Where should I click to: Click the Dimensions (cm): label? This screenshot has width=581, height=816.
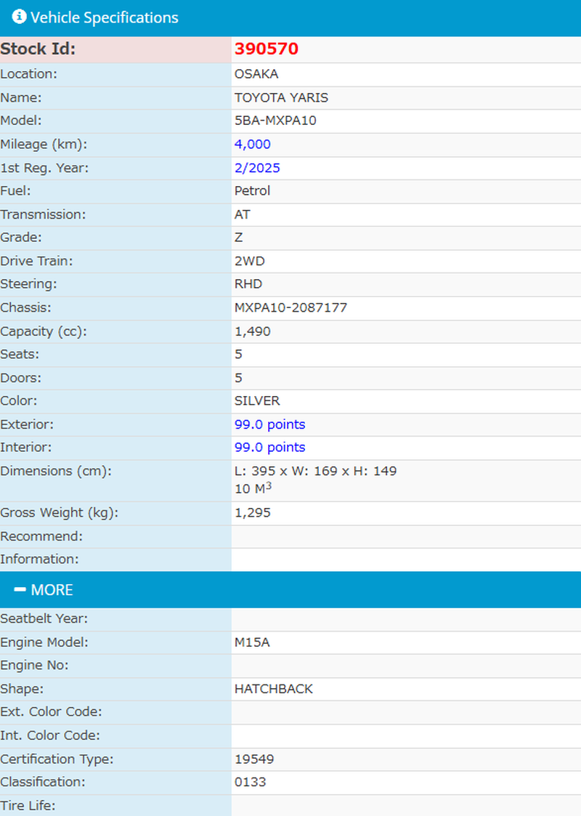tap(56, 471)
